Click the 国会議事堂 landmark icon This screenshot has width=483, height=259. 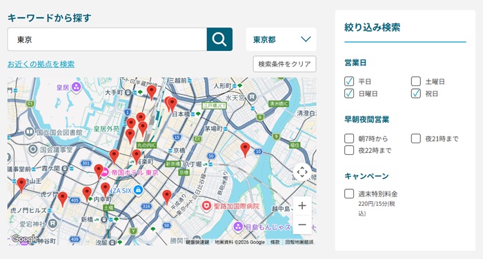click(x=33, y=149)
